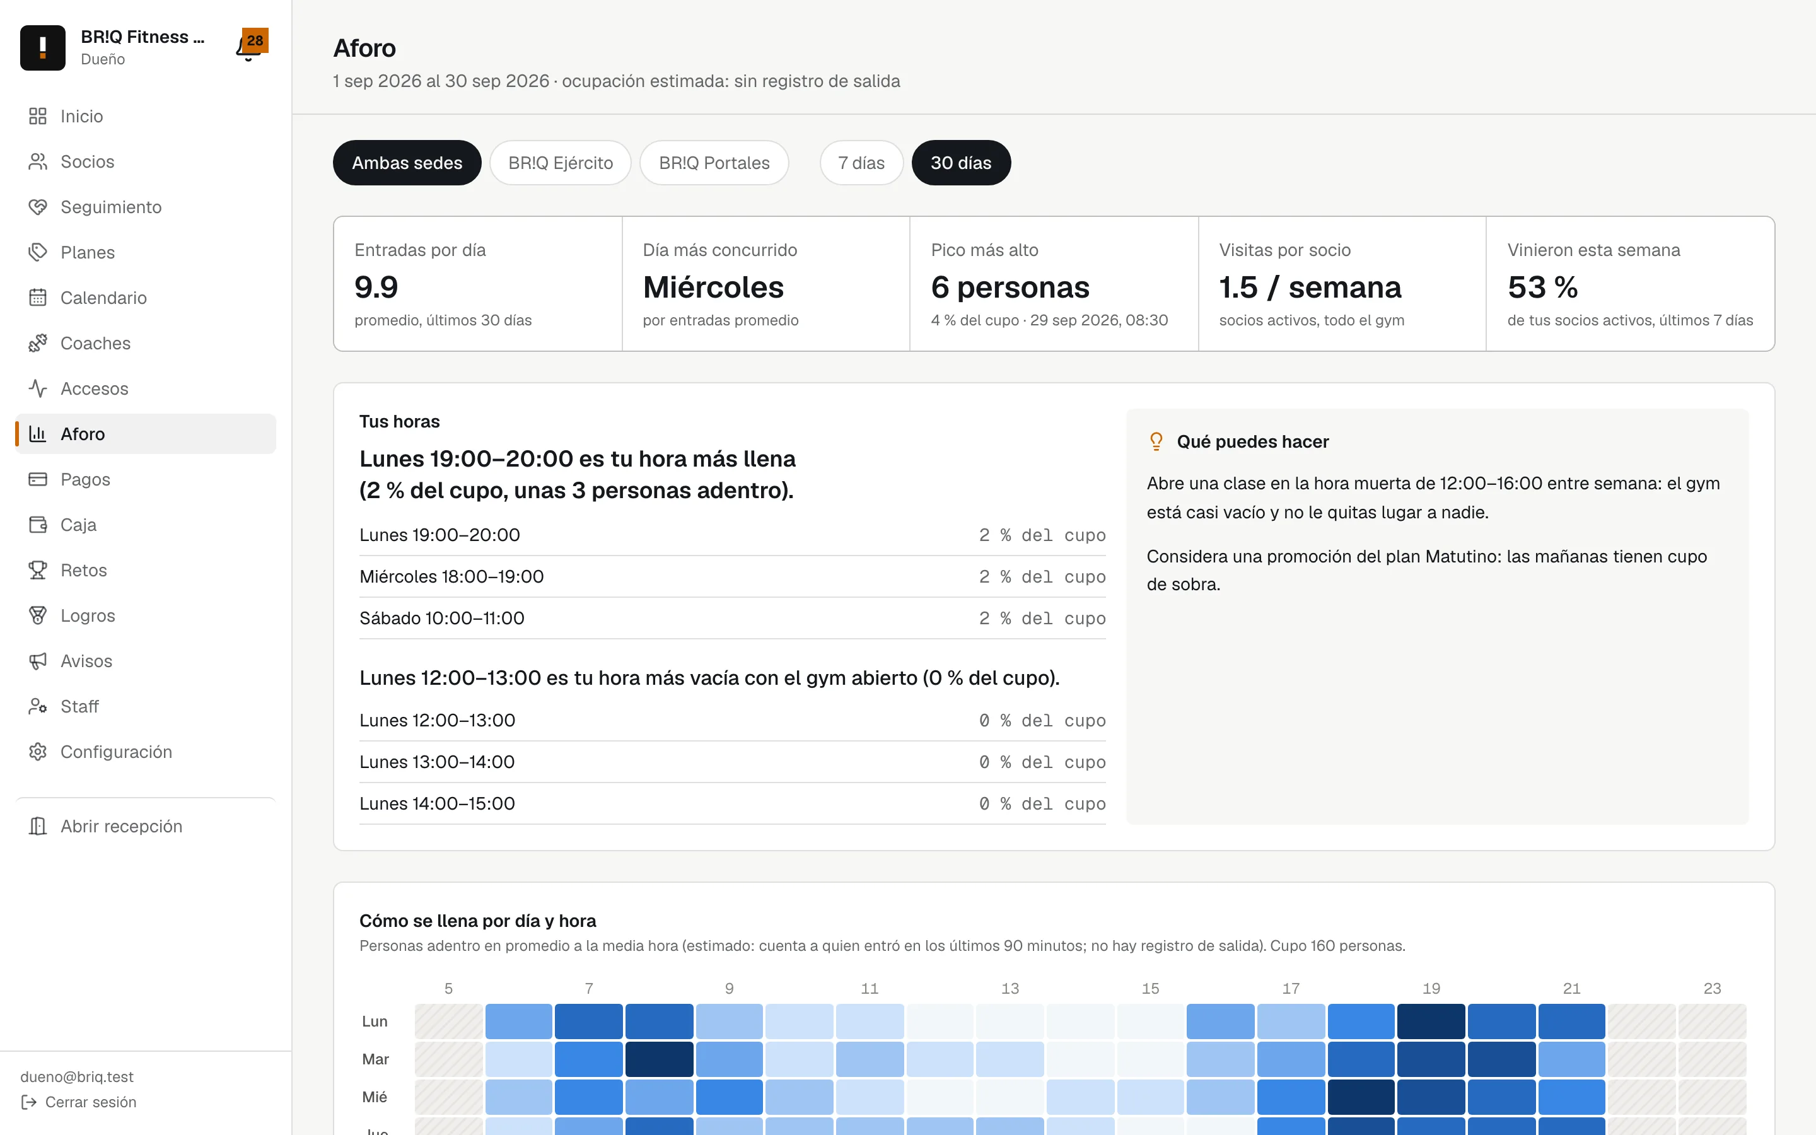Filter by BR!Q Portales location
The width and height of the screenshot is (1816, 1135).
click(714, 163)
